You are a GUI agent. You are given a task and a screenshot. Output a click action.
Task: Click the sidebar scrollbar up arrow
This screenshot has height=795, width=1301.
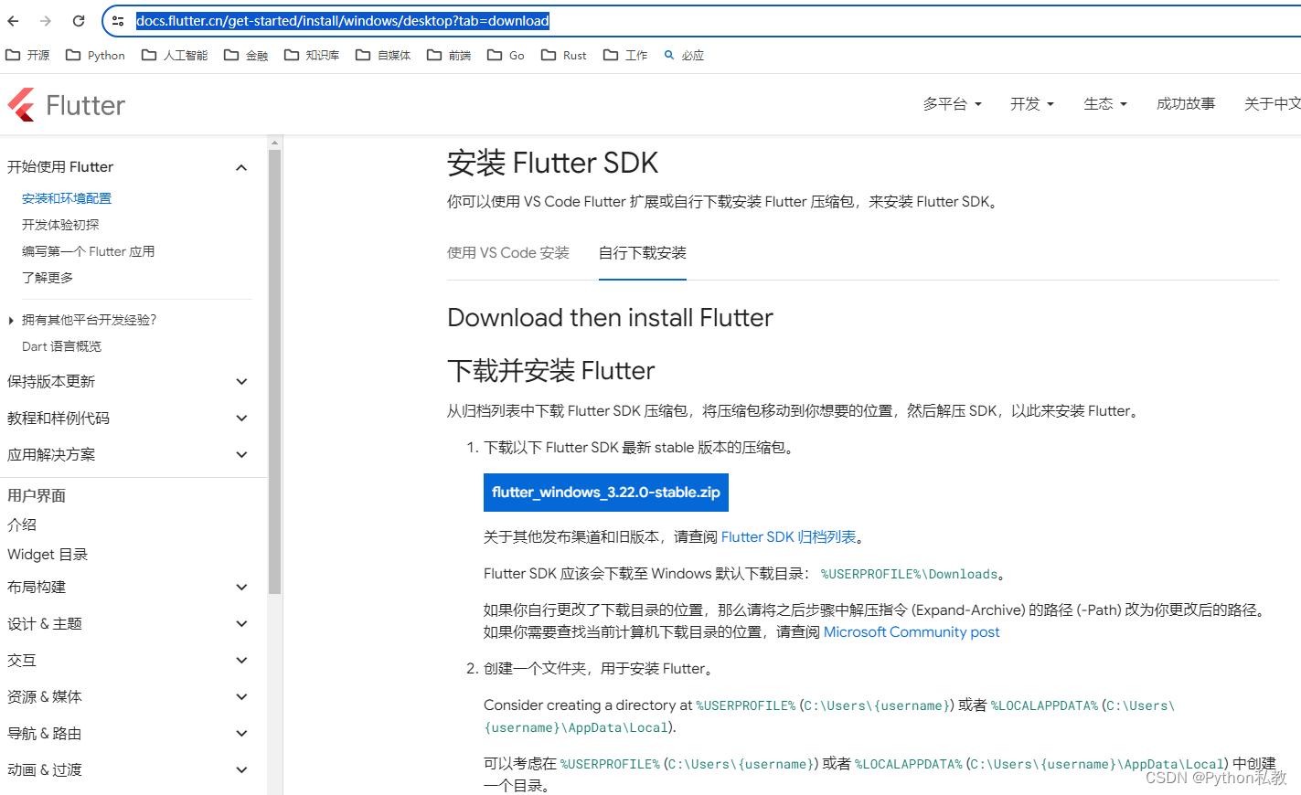274,143
